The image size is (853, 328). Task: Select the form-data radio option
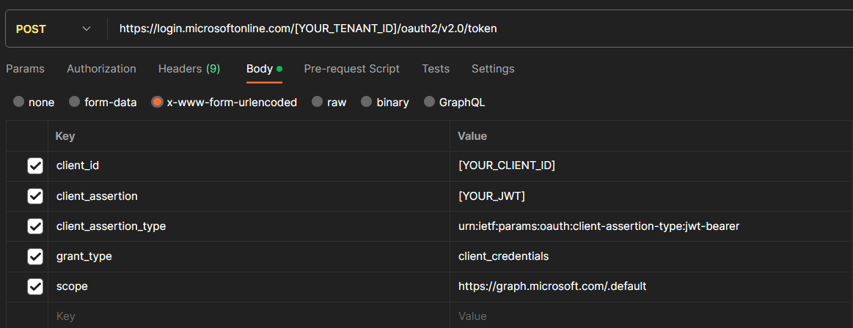tap(74, 102)
